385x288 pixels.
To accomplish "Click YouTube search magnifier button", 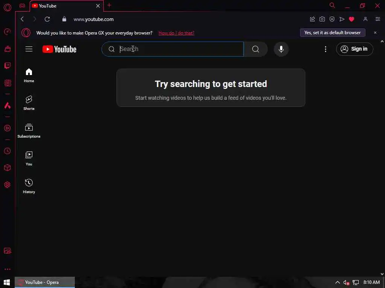I will [255, 49].
